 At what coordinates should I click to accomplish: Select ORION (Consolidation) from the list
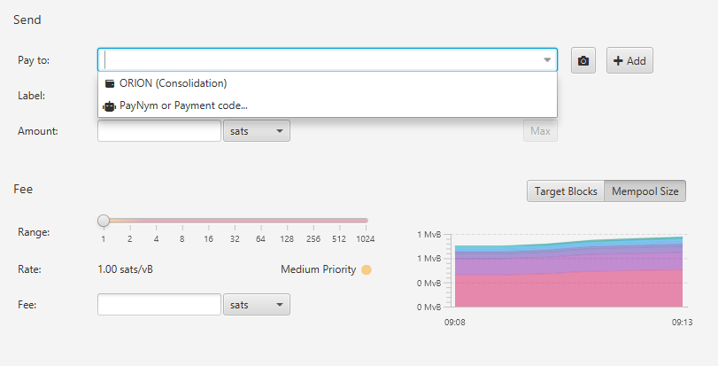pyautogui.click(x=173, y=84)
